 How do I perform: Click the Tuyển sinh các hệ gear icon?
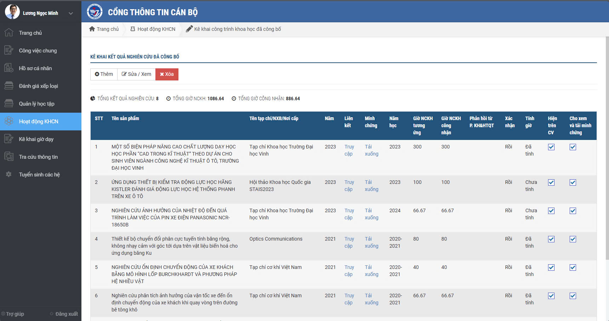[9, 174]
